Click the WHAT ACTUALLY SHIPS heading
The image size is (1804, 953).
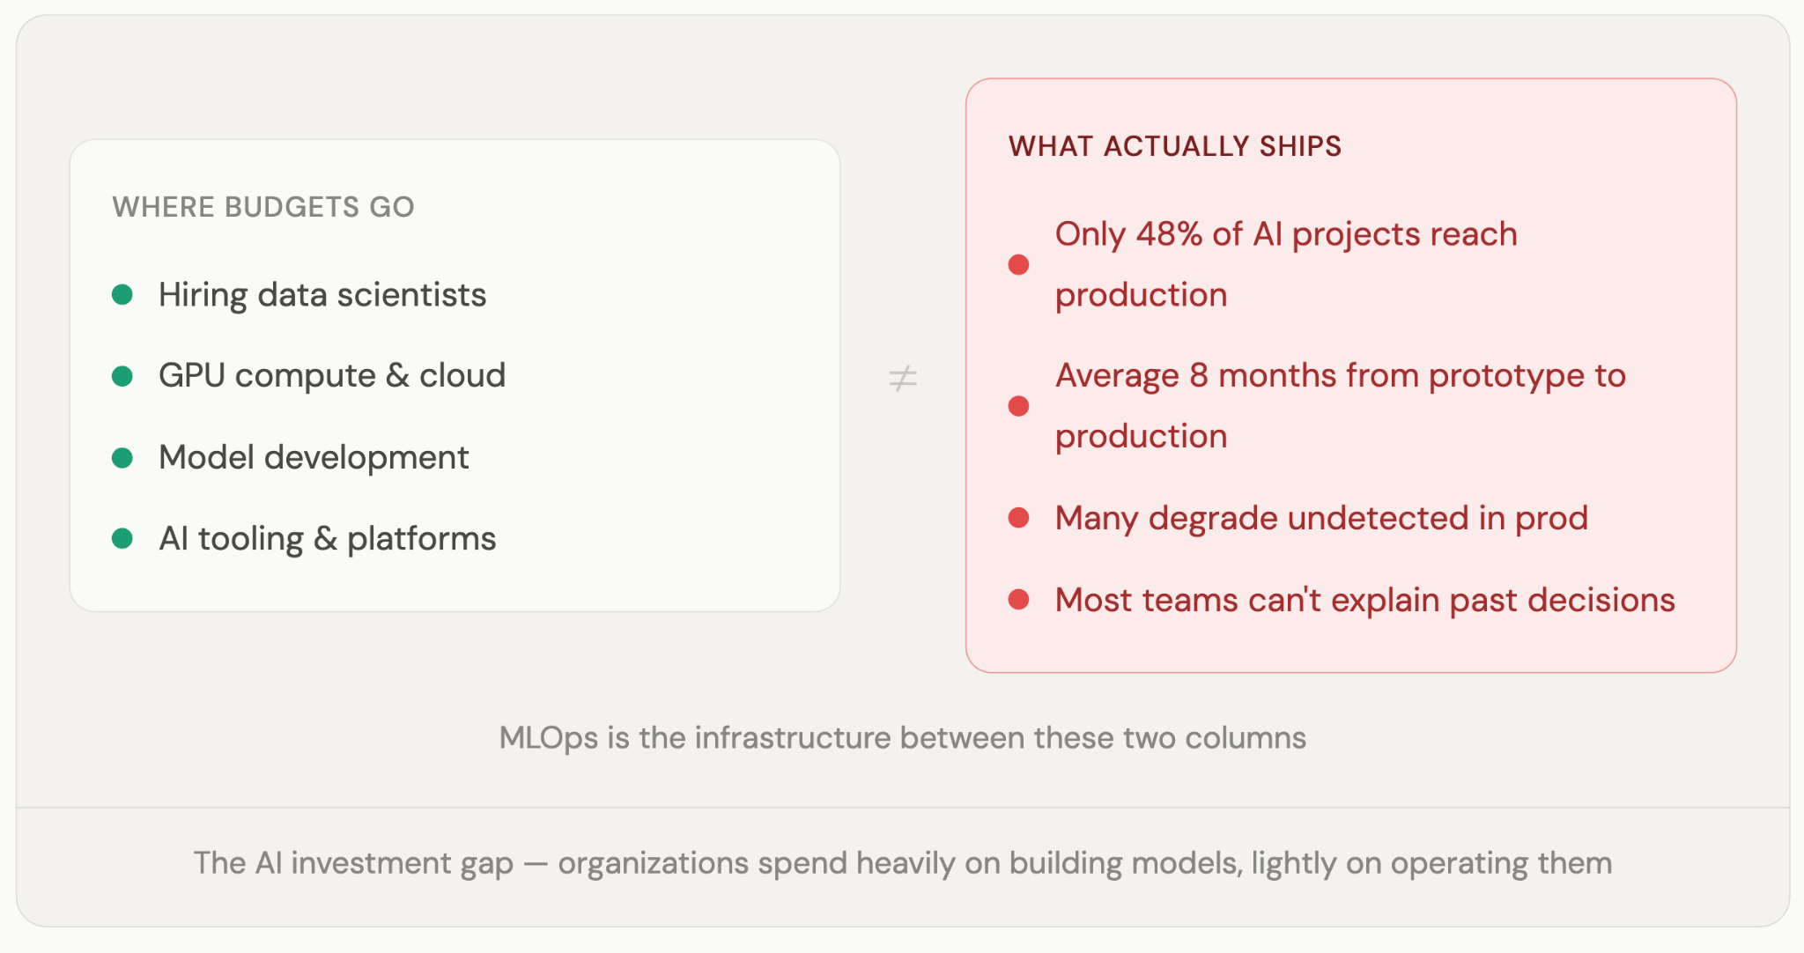[1174, 146]
